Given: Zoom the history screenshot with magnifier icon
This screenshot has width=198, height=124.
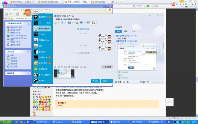Looking at the screenshot, I should pyautogui.click(x=154, y=68).
